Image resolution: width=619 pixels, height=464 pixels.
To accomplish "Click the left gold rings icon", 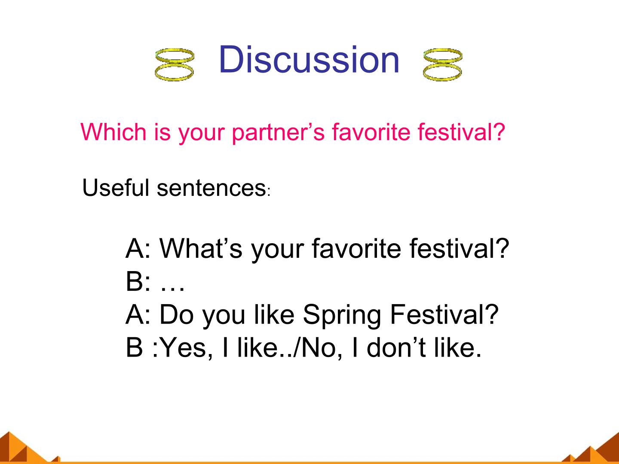I will pos(175,65).
